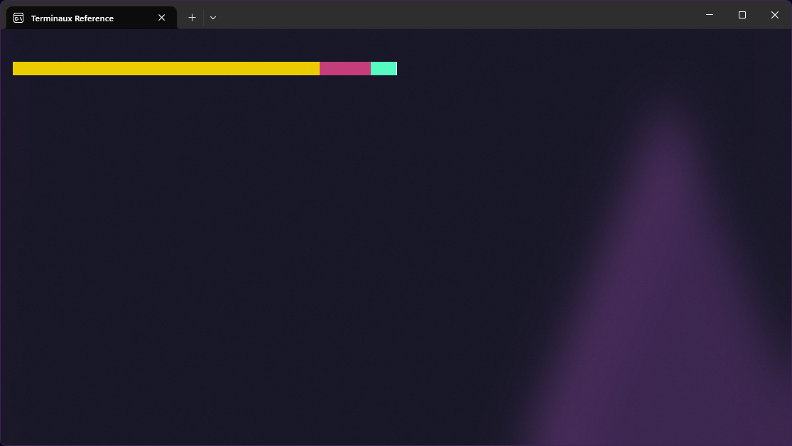The height and width of the screenshot is (446, 792).
Task: Click the white cursor after cyan segment
Action: click(396, 68)
